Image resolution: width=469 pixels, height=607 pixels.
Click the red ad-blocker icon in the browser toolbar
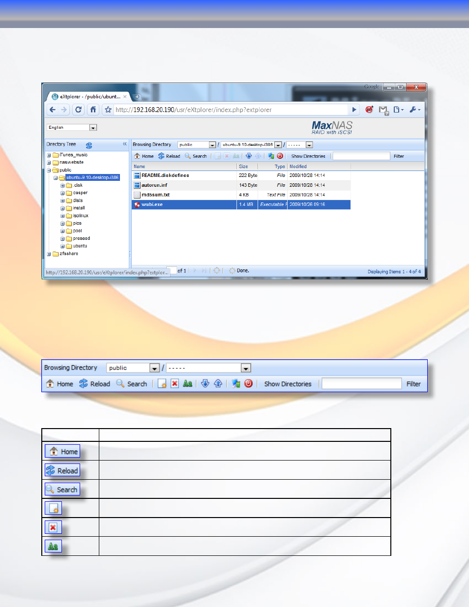click(369, 110)
